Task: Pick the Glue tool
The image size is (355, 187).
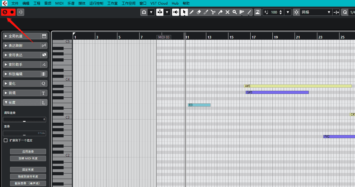Action: click(x=220, y=12)
